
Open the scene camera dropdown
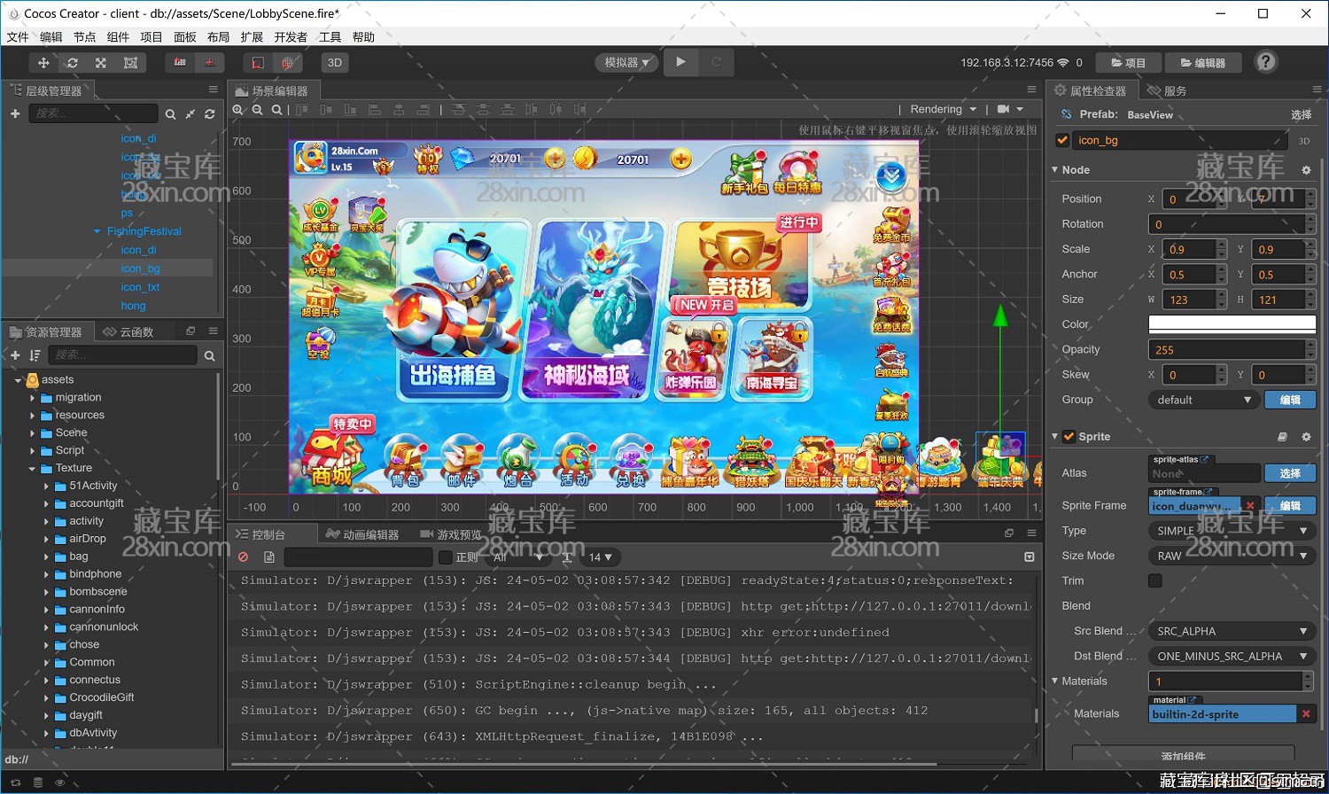1010,110
